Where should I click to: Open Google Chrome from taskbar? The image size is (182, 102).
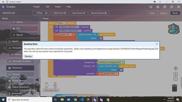point(75,100)
